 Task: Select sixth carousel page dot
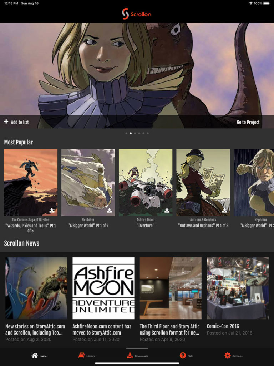tap(148, 133)
